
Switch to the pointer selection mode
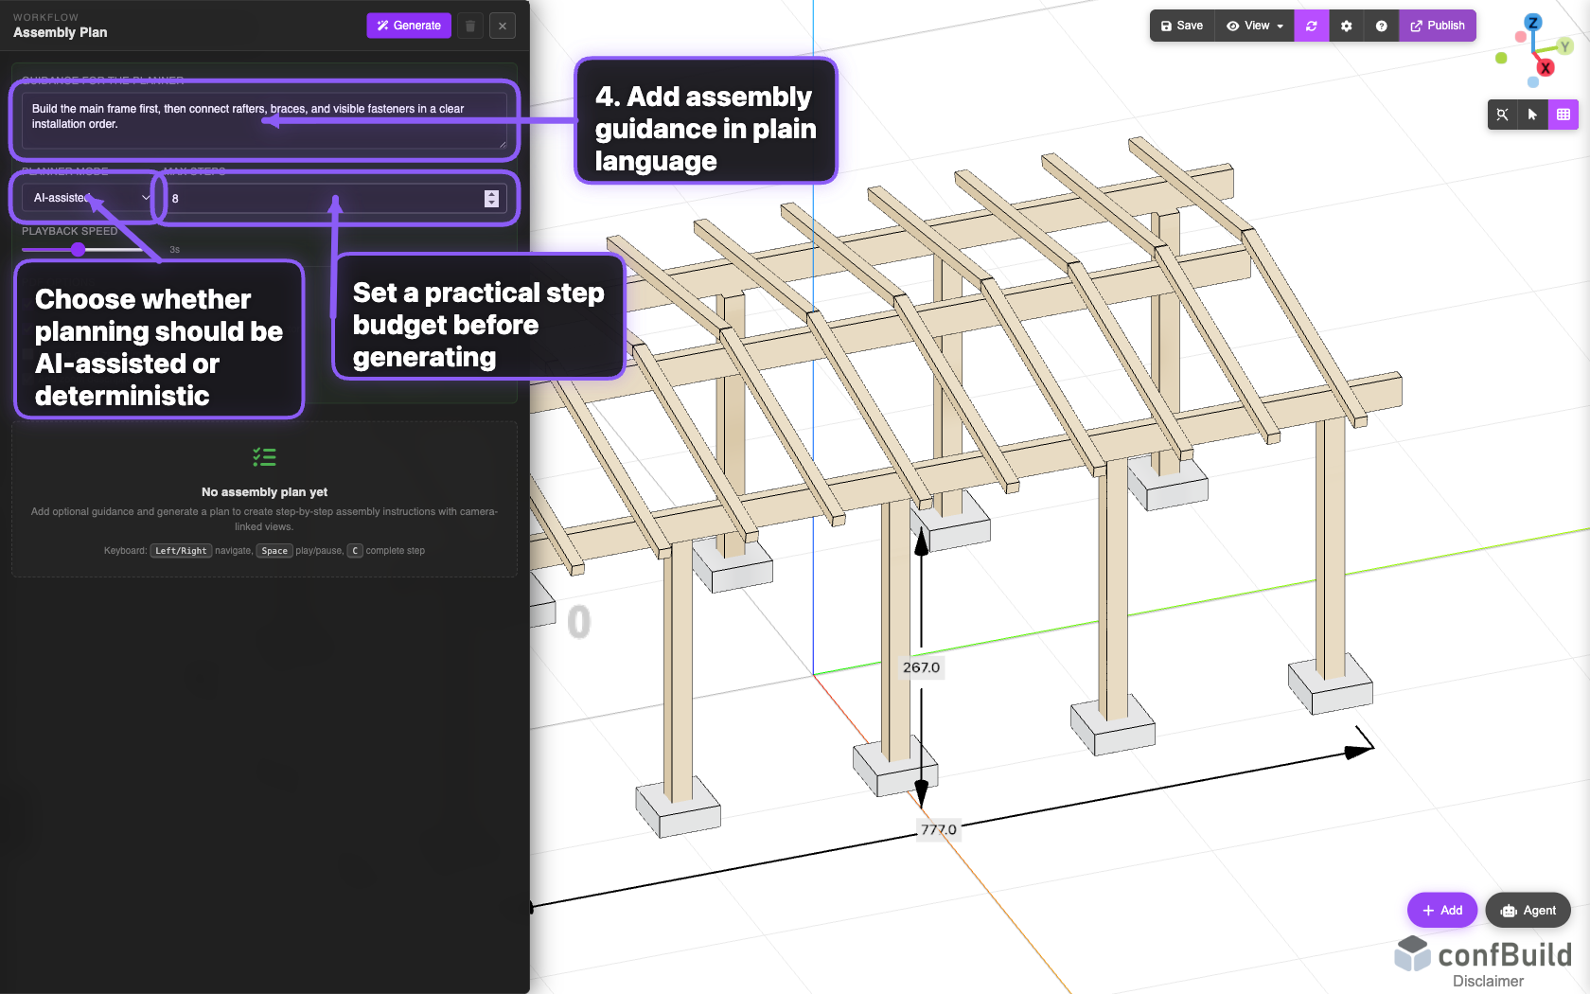click(x=1532, y=115)
